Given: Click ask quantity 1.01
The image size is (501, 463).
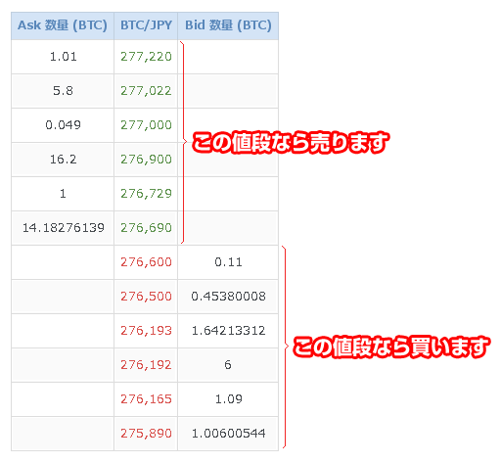Looking at the screenshot, I should click(63, 57).
